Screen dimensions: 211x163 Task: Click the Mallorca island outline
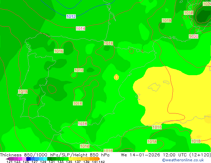[x=154, y=87]
